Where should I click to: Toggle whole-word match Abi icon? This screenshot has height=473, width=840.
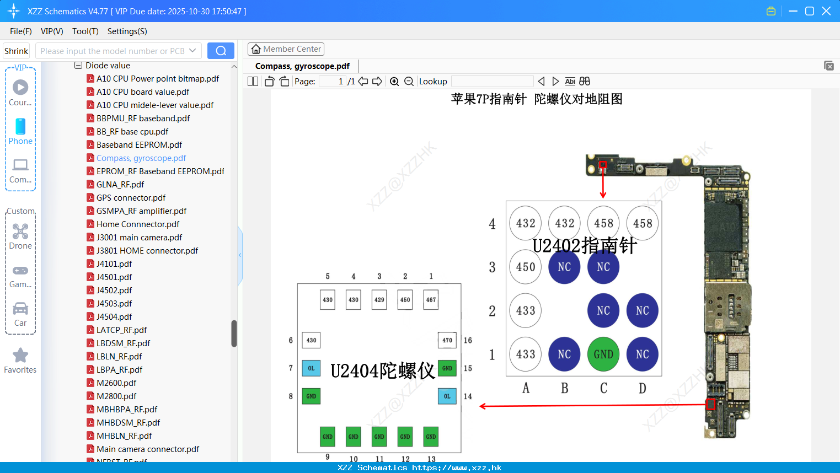pyautogui.click(x=570, y=82)
